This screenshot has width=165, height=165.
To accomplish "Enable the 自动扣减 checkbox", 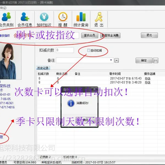I will 89,50.
